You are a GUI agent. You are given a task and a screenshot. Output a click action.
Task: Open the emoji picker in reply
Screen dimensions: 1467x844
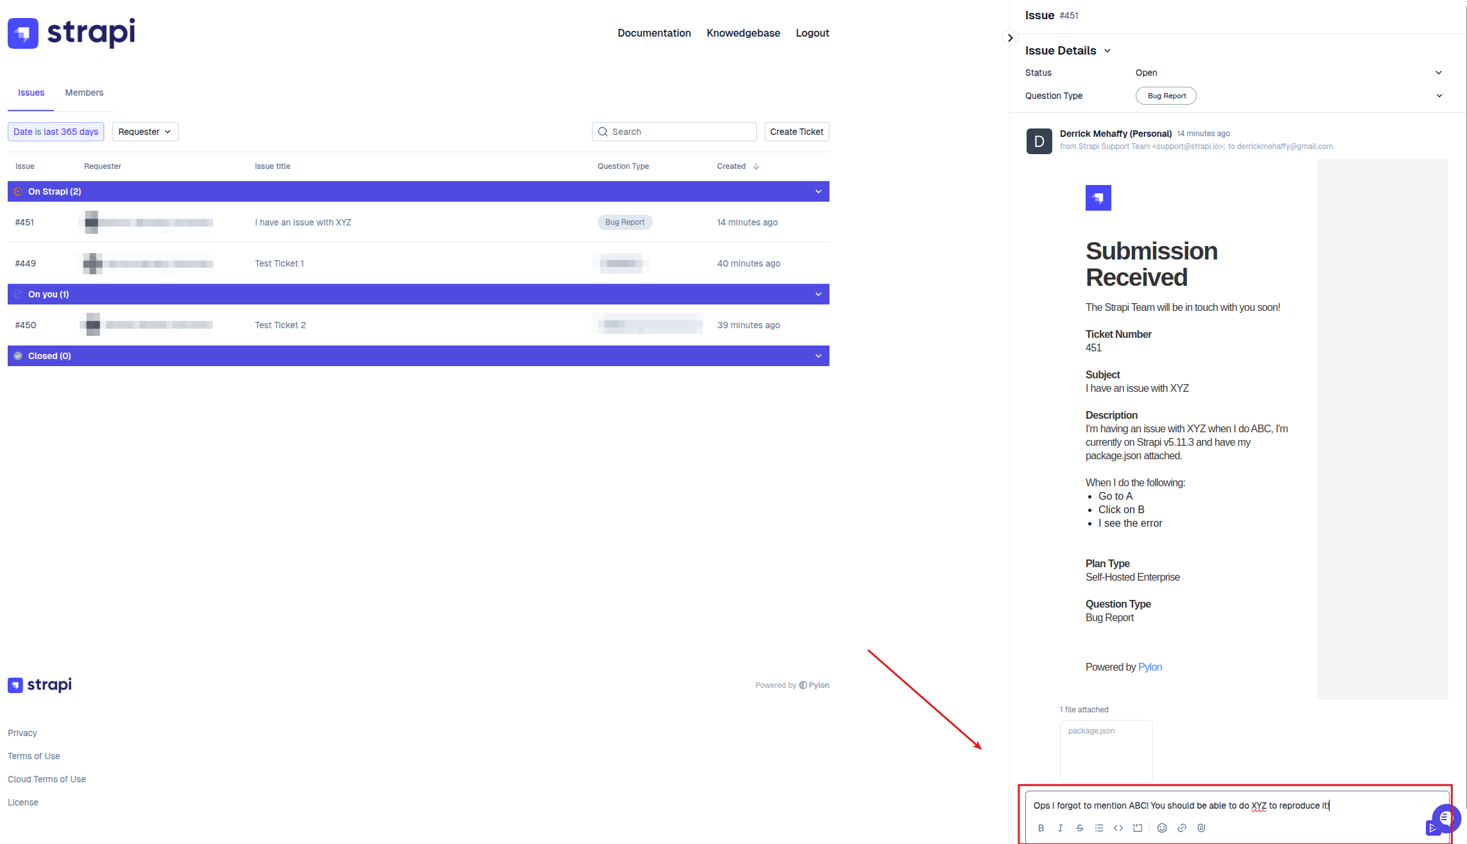[1161, 828]
